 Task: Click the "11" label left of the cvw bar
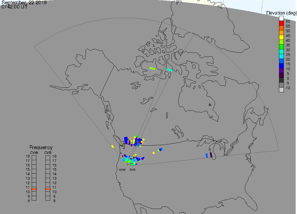pyautogui.click(x=28, y=188)
